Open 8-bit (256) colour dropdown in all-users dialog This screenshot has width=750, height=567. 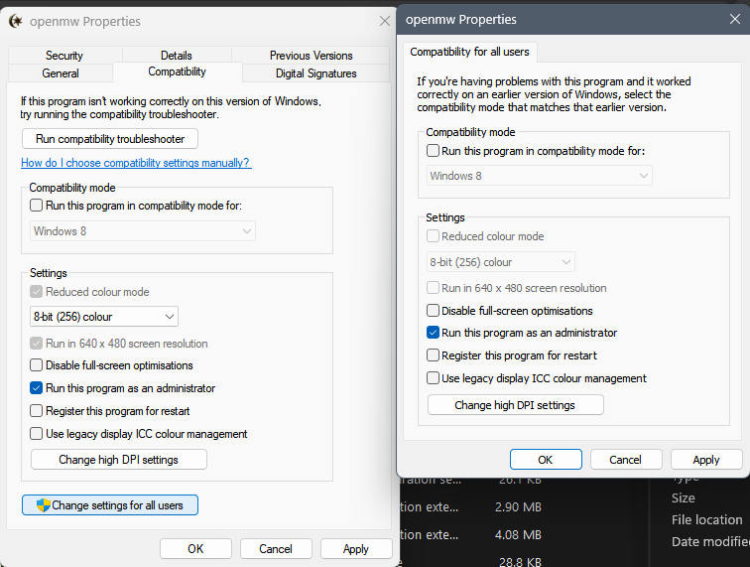point(501,262)
